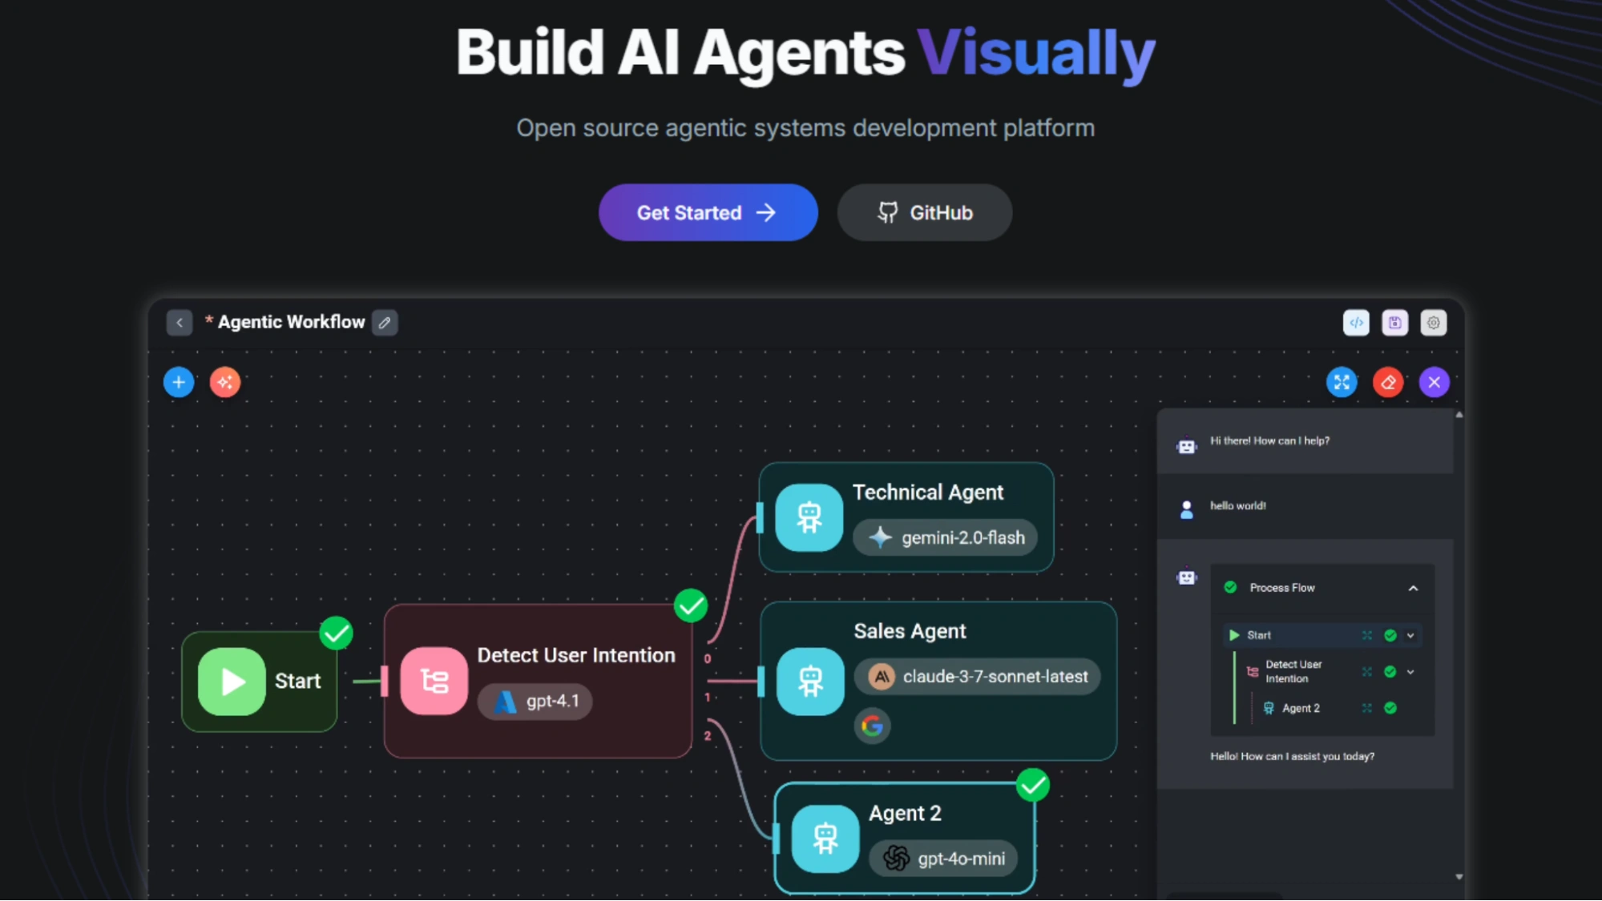Click the user avatar icon beside hello world
Image resolution: width=1602 pixels, height=901 pixels.
(1187, 509)
